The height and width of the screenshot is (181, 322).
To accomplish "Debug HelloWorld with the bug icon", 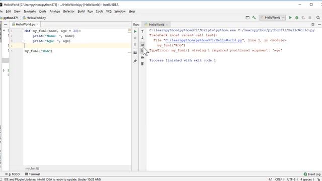I will (x=297, y=18).
